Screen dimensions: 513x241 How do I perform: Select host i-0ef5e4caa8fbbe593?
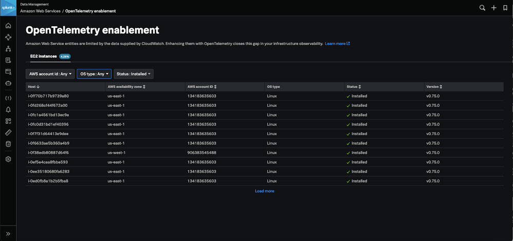[x=48, y=162]
